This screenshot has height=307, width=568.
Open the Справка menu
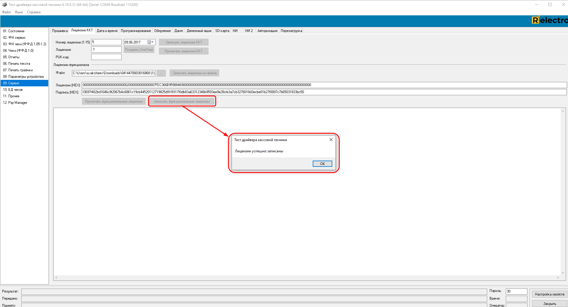33,12
